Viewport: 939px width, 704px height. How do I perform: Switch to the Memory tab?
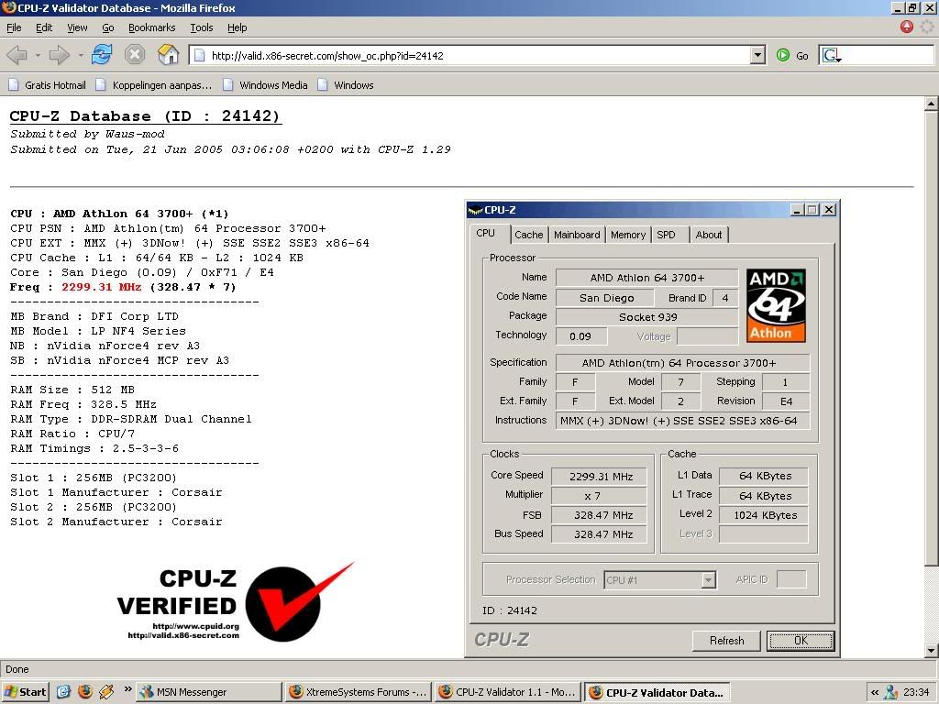point(627,235)
